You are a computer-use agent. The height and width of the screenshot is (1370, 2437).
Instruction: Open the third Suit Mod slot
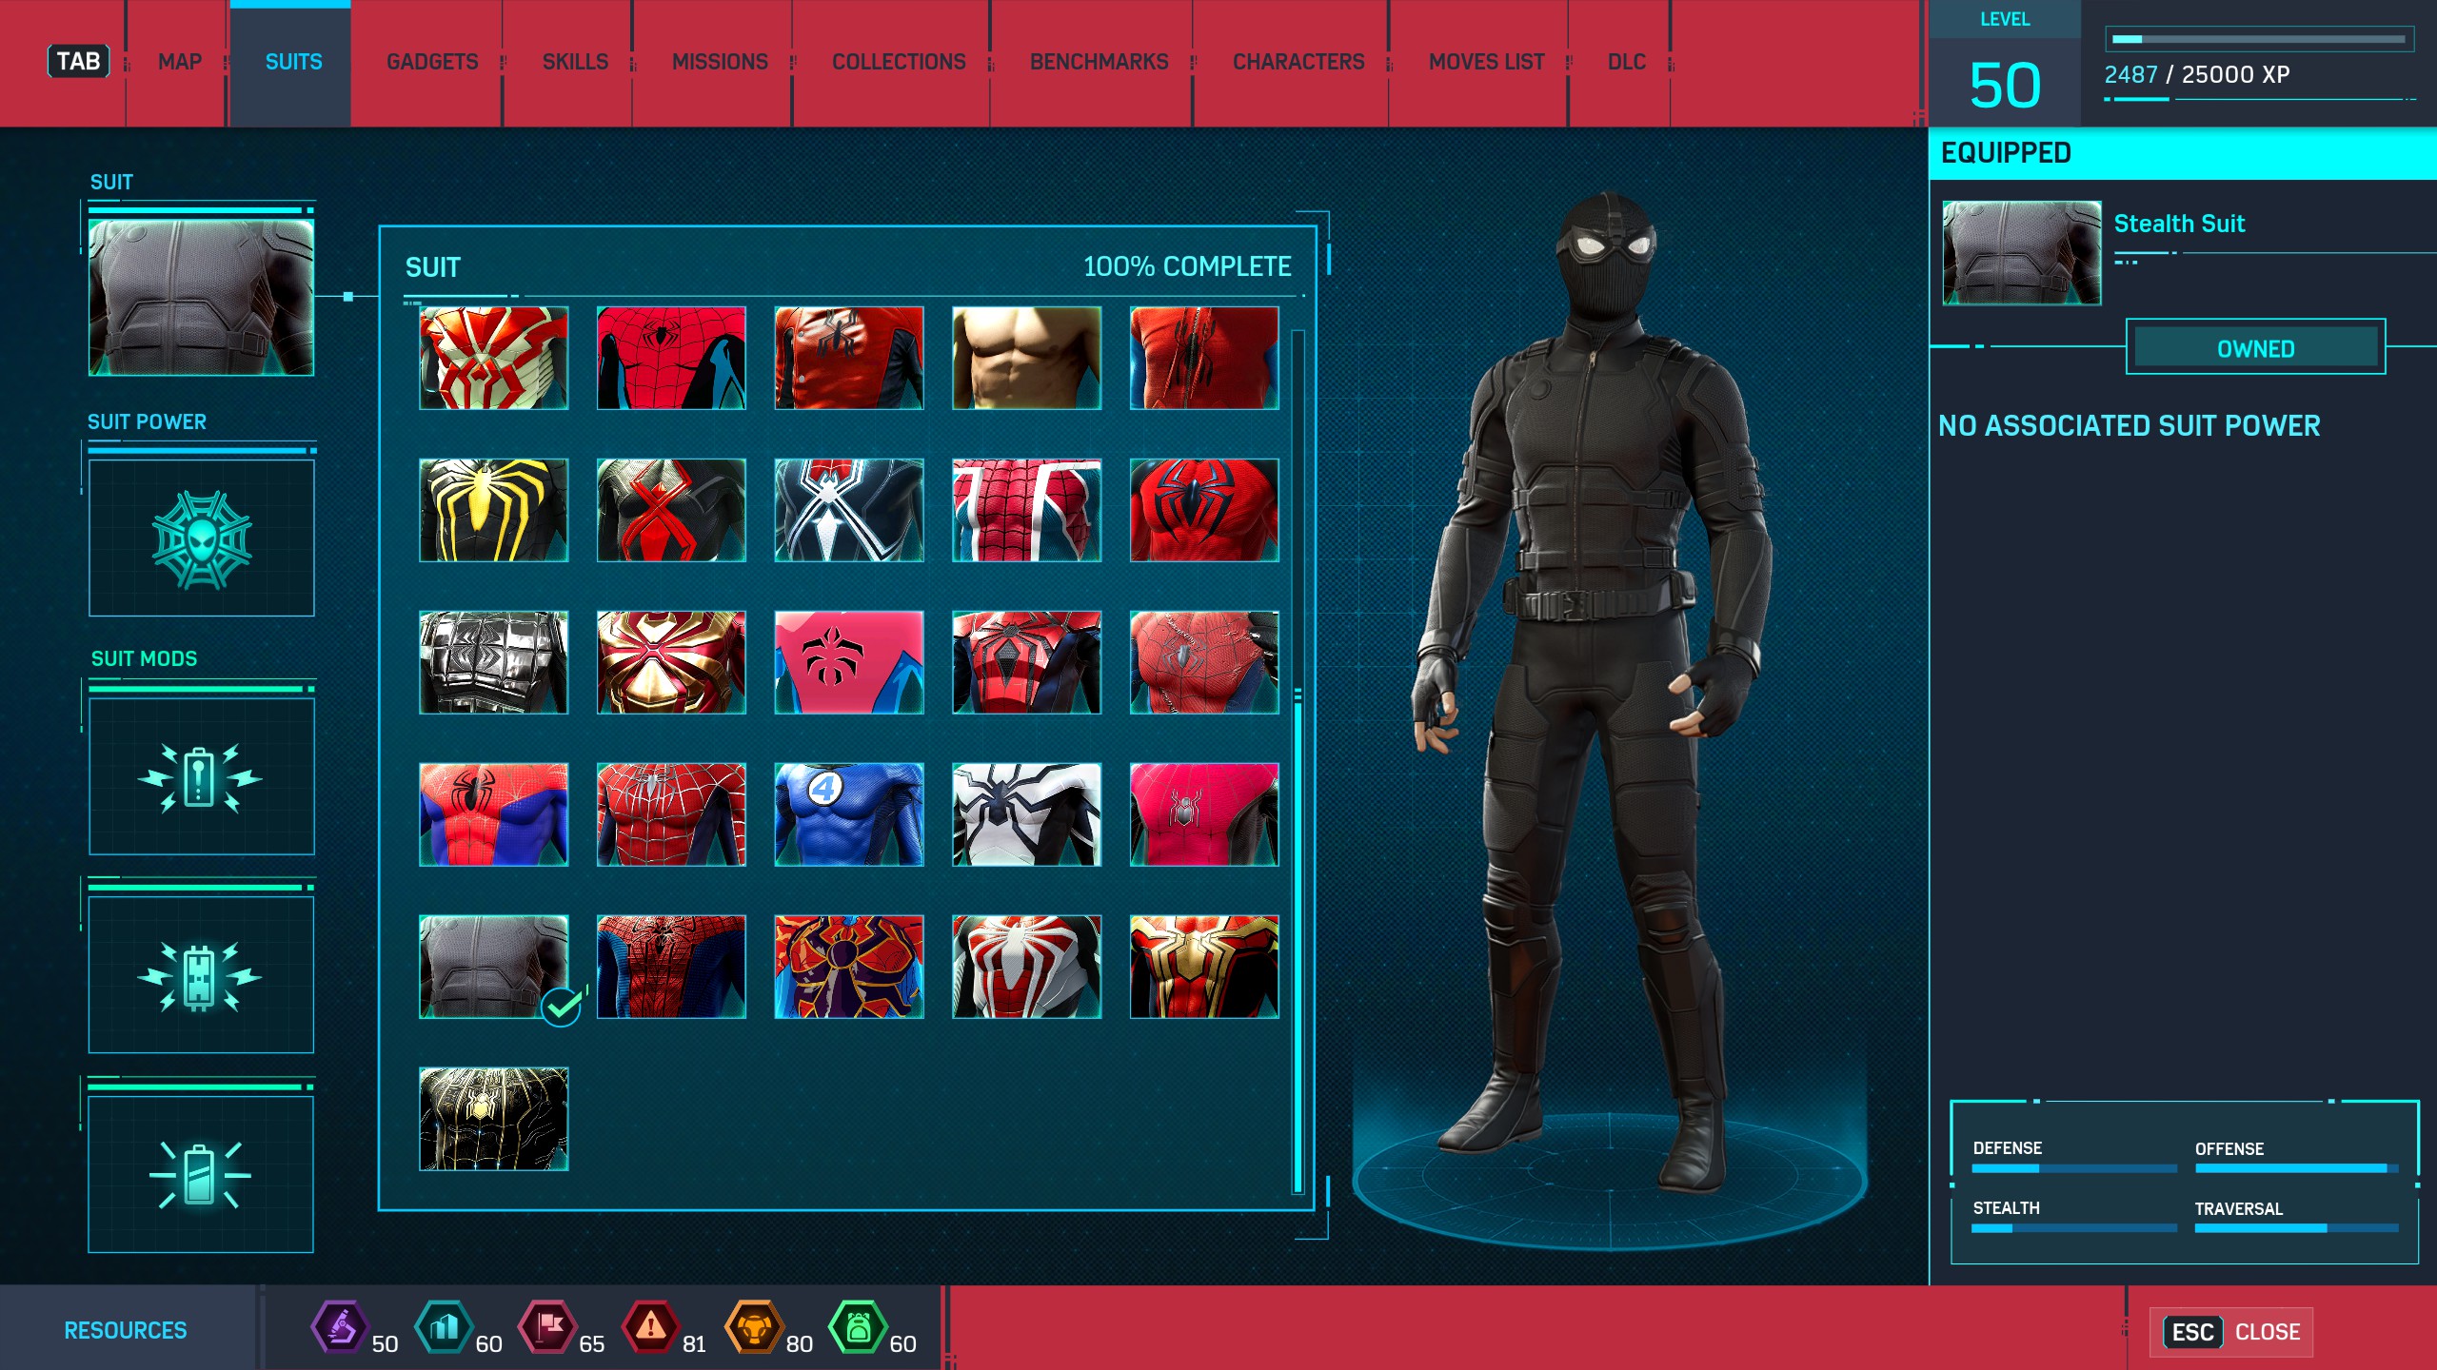point(201,1175)
